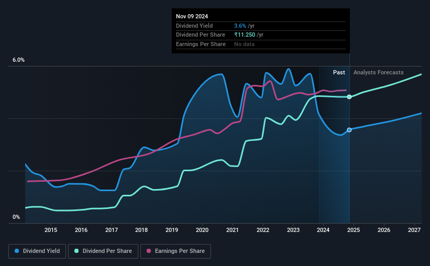Click the 'Nov 09 2024' tooltip date
430x266 pixels.
pyautogui.click(x=192, y=16)
